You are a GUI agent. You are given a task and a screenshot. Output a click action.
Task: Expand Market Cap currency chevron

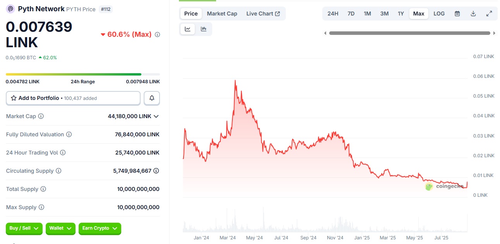(156, 116)
